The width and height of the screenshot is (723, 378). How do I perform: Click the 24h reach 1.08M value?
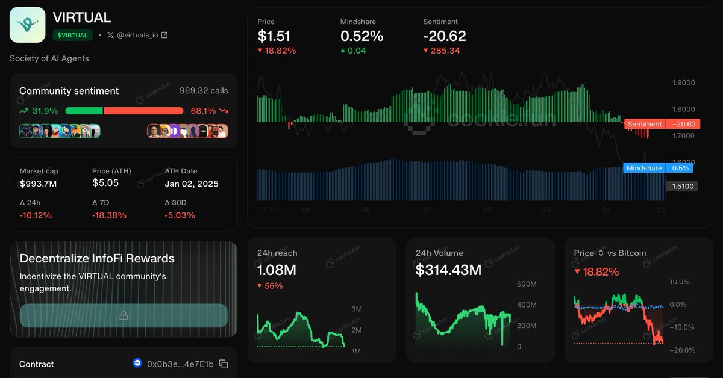pos(277,270)
